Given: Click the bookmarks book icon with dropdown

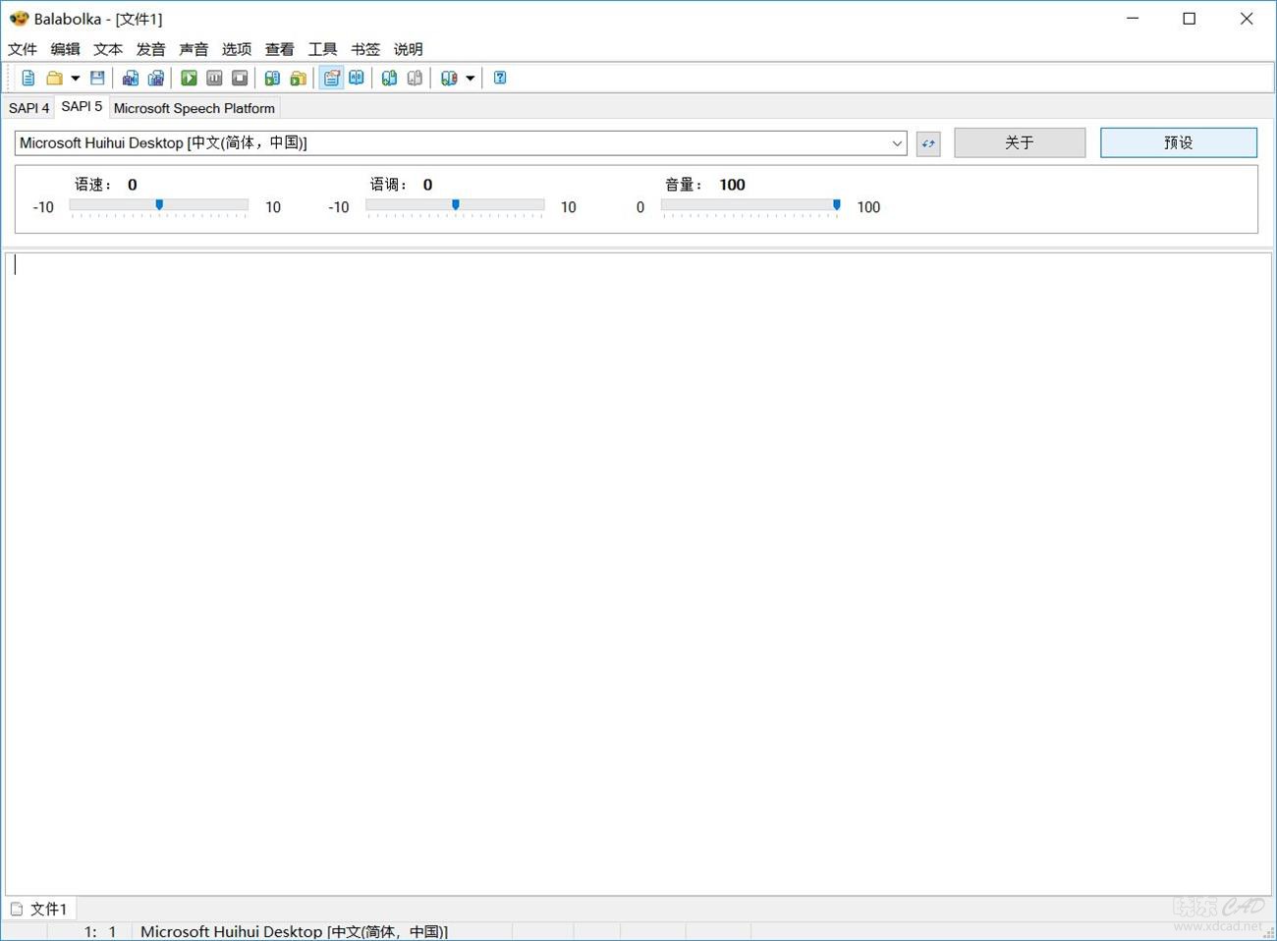Looking at the screenshot, I should (449, 79).
